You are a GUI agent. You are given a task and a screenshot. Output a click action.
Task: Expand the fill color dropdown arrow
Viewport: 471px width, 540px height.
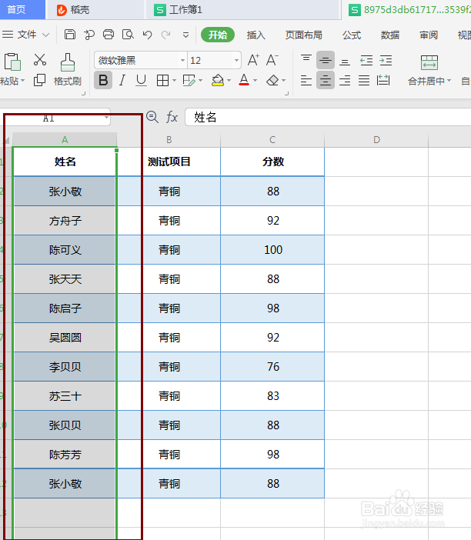tap(229, 81)
